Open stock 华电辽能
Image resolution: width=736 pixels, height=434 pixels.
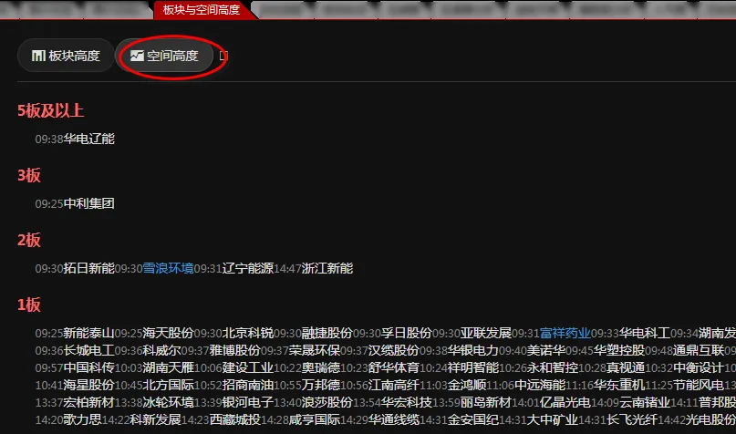point(89,139)
